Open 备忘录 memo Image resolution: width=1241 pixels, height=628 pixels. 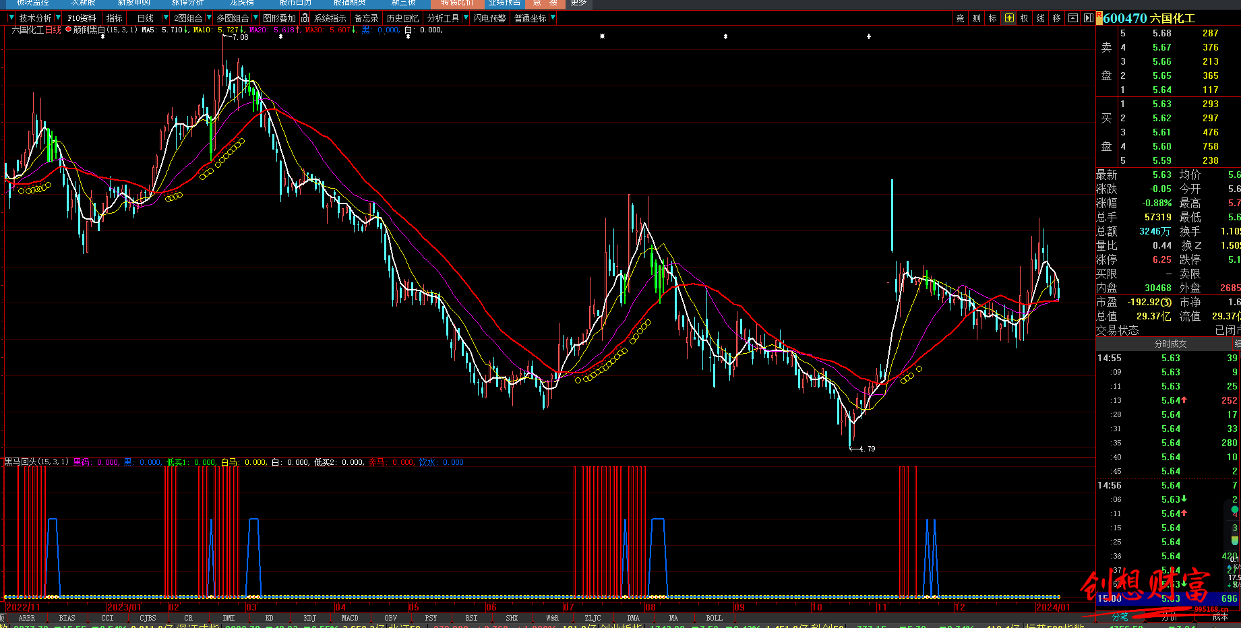(x=367, y=18)
